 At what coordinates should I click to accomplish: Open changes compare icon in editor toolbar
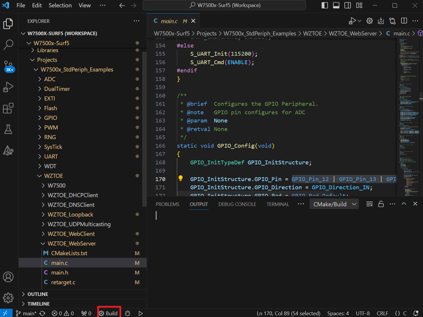pyautogui.click(x=392, y=21)
